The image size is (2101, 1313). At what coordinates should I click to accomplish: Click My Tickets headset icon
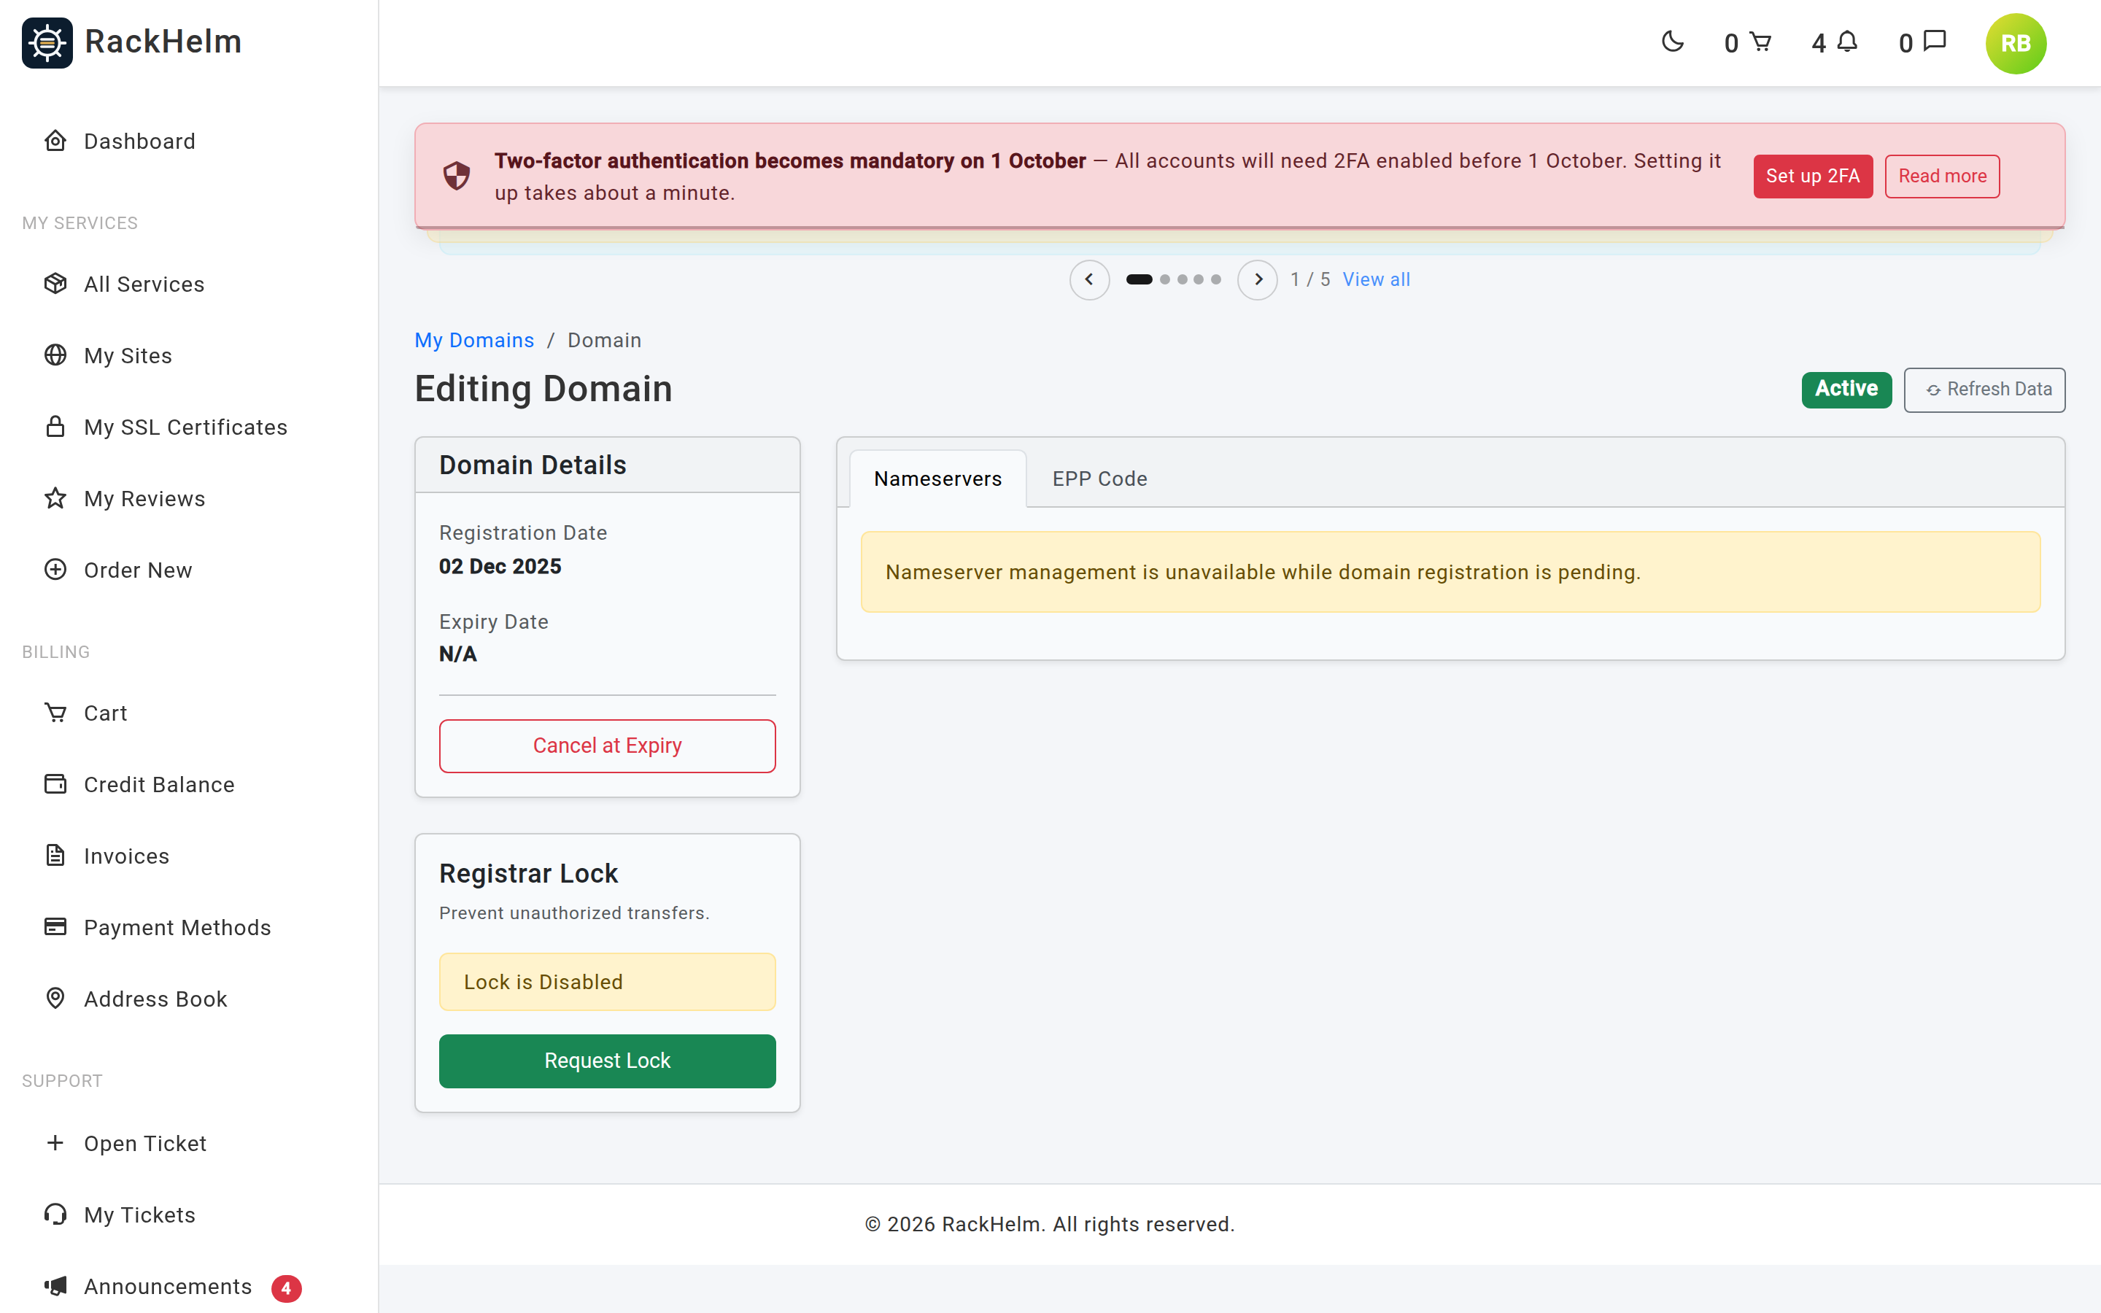click(x=55, y=1214)
